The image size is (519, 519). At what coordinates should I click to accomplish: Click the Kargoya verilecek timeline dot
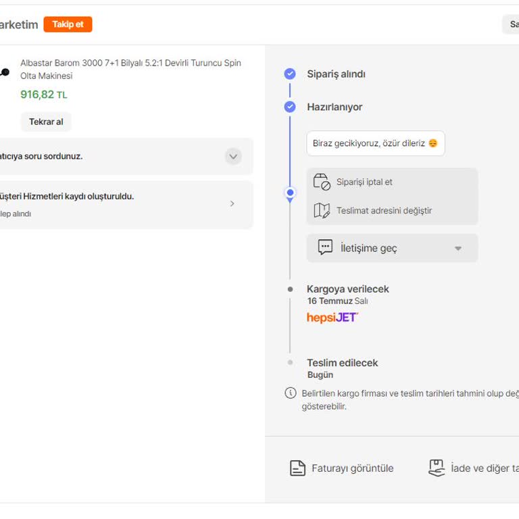(x=291, y=289)
